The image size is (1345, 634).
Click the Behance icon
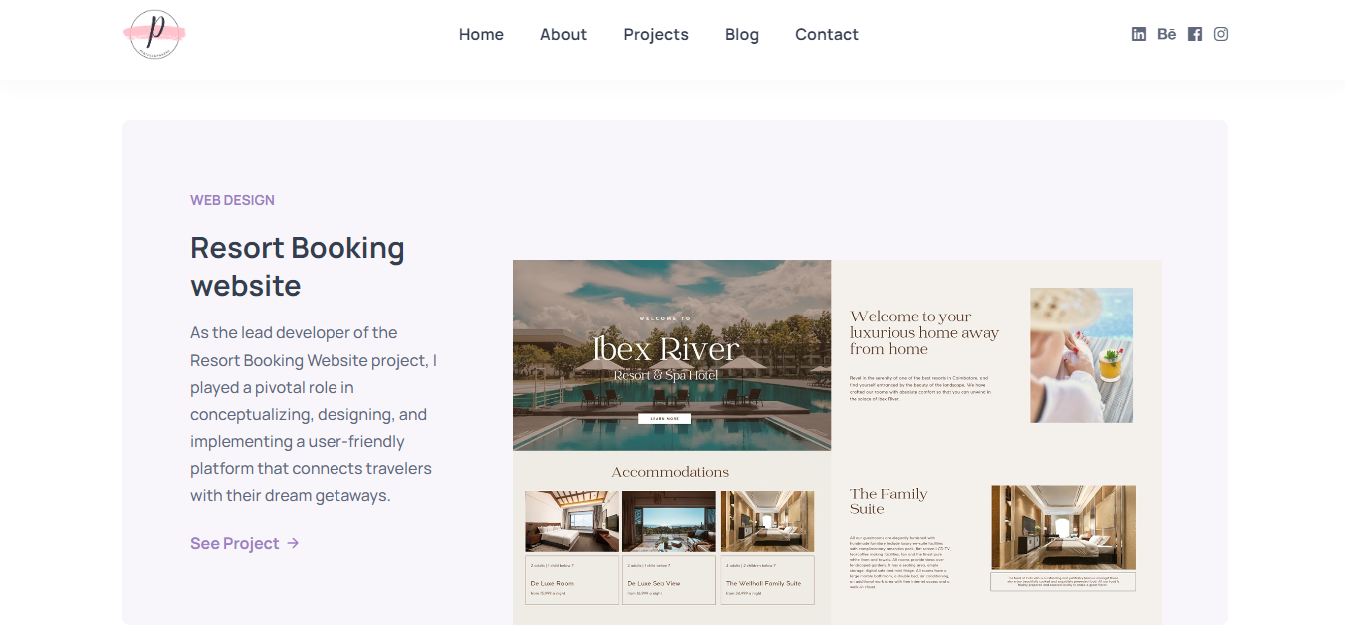[x=1166, y=33]
